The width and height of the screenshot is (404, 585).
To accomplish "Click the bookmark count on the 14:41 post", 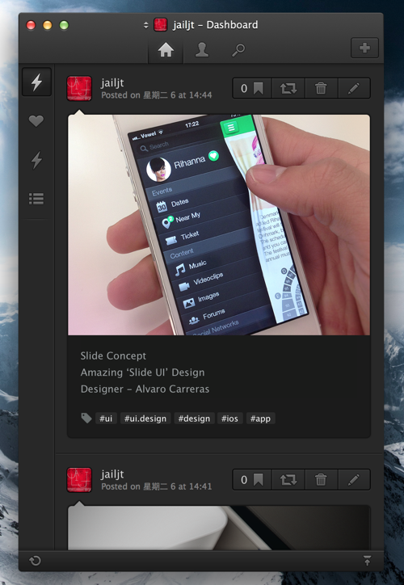I will click(252, 479).
